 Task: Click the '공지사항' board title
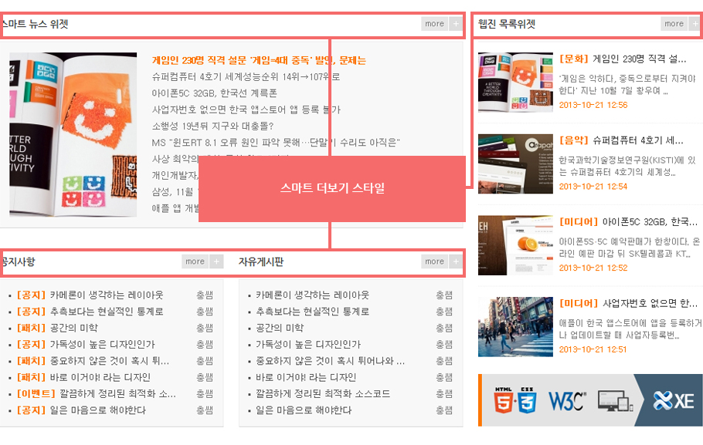point(18,261)
